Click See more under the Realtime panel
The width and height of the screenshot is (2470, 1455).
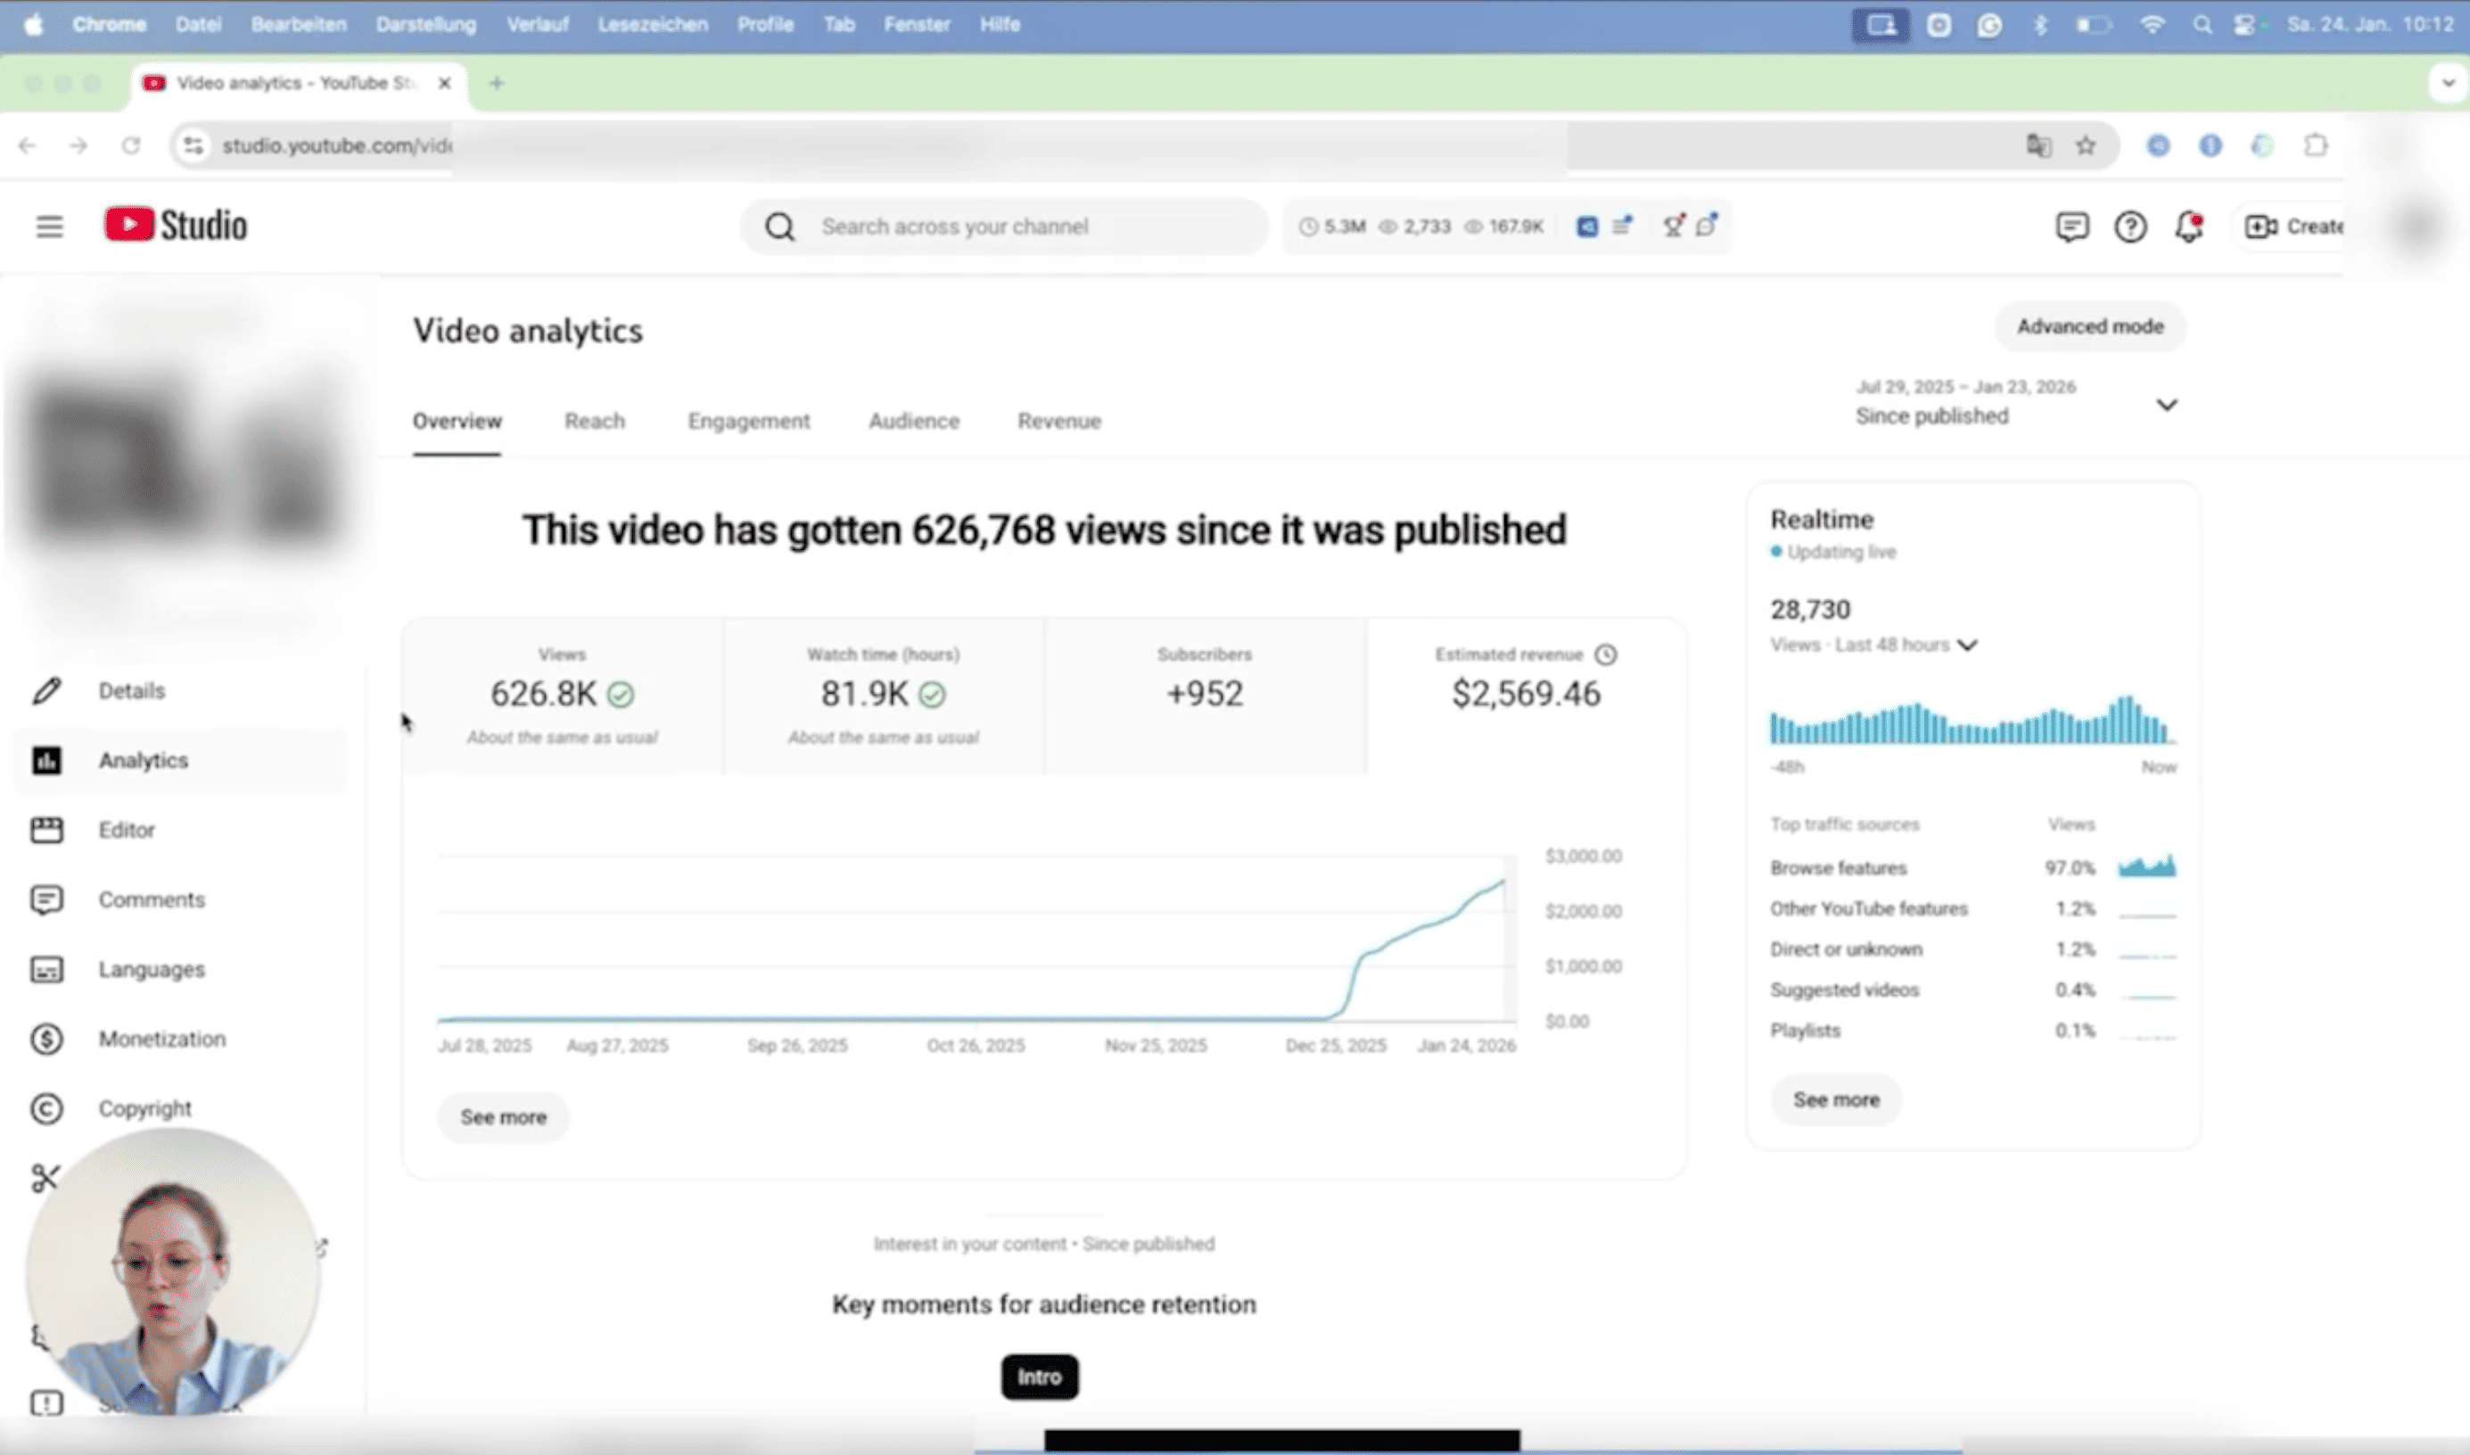click(1836, 1099)
